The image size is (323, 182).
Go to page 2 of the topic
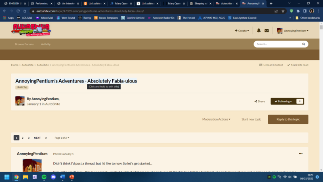[23, 138]
